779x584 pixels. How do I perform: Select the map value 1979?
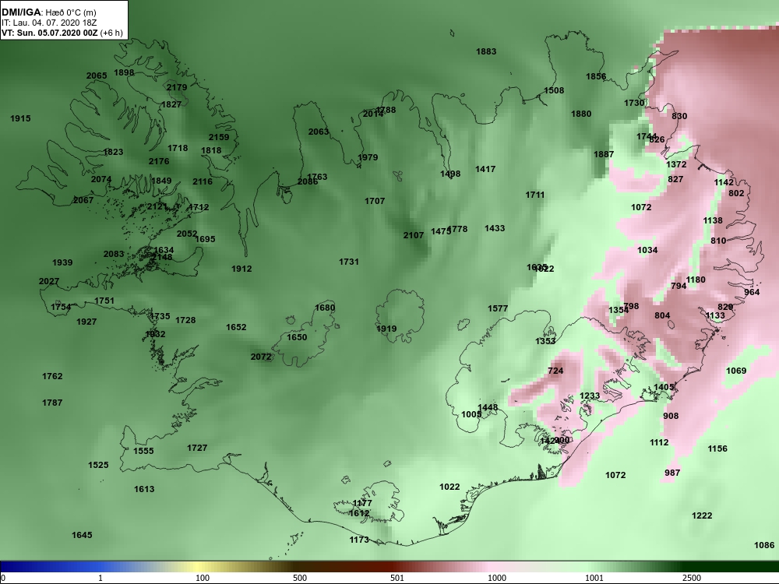(368, 157)
